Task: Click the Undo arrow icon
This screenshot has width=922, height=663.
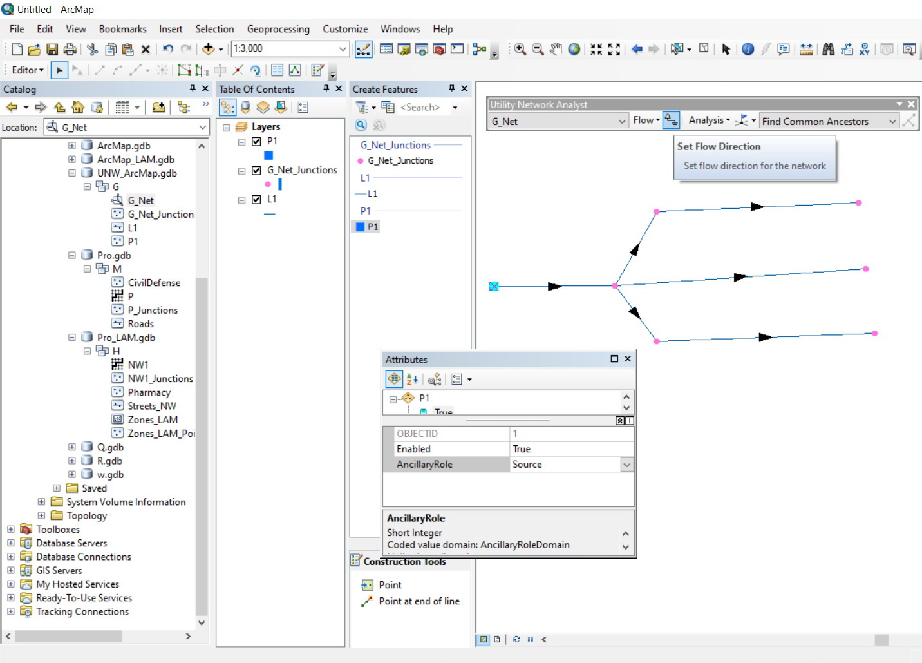Action: click(x=168, y=49)
